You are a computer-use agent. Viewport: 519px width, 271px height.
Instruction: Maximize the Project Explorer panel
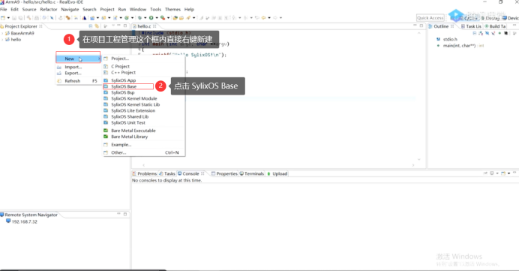click(125, 26)
